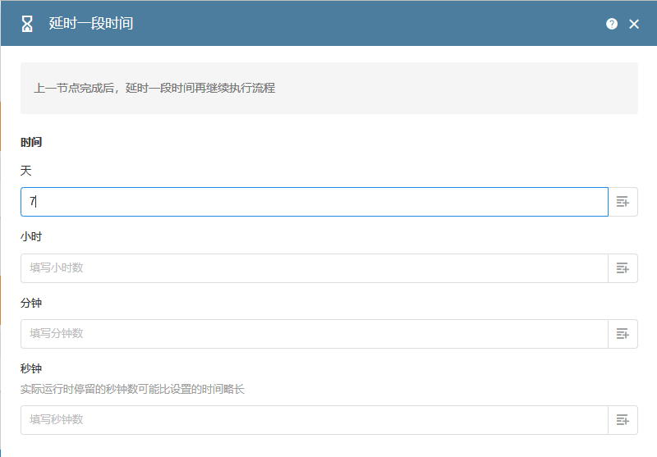Image resolution: width=657 pixels, height=457 pixels.
Task: Click the hourglass icon in the header
Action: coord(27,24)
